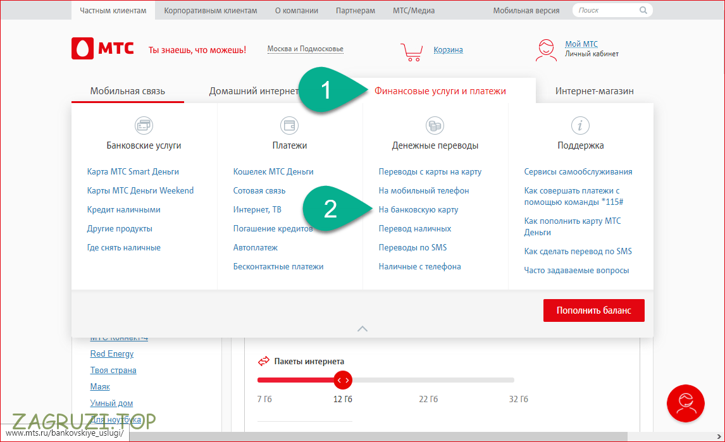Screen dimensions: 725x442
Task: Click the Платежи wallet icon
Action: pos(290,125)
